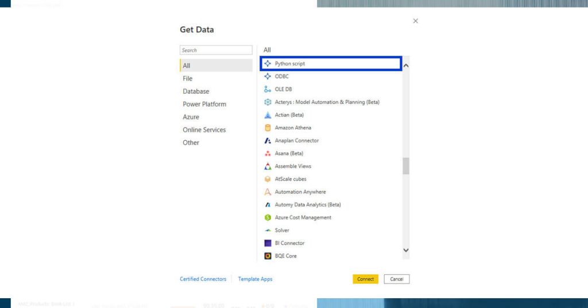
Task: Click the scroll down arrow
Action: pyautogui.click(x=406, y=250)
